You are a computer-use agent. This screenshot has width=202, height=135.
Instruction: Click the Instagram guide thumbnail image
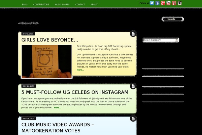[x=47, y=61]
